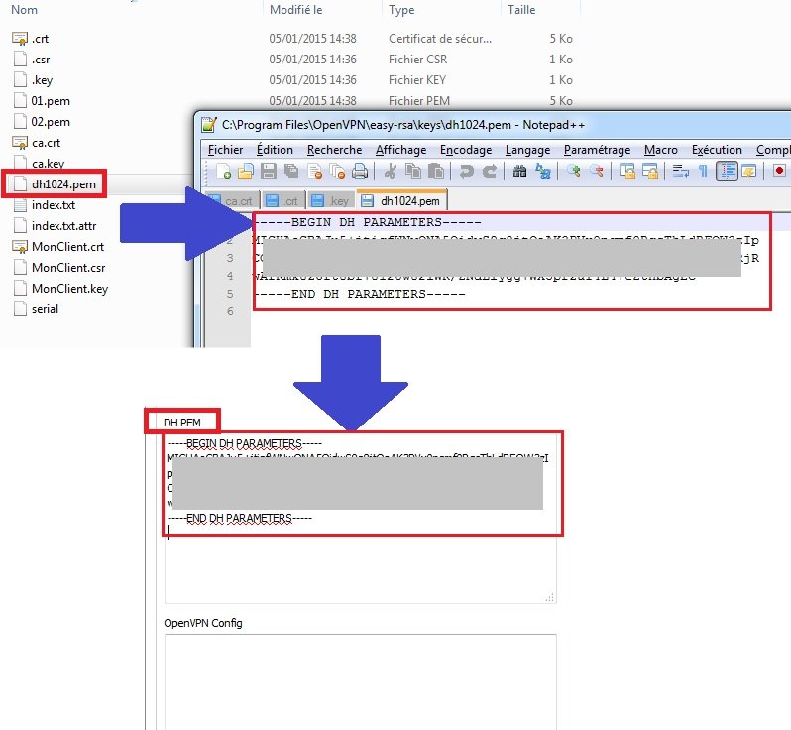The height and width of the screenshot is (730, 791).
Task: Sort files by Modifié le column
Action: tap(295, 9)
